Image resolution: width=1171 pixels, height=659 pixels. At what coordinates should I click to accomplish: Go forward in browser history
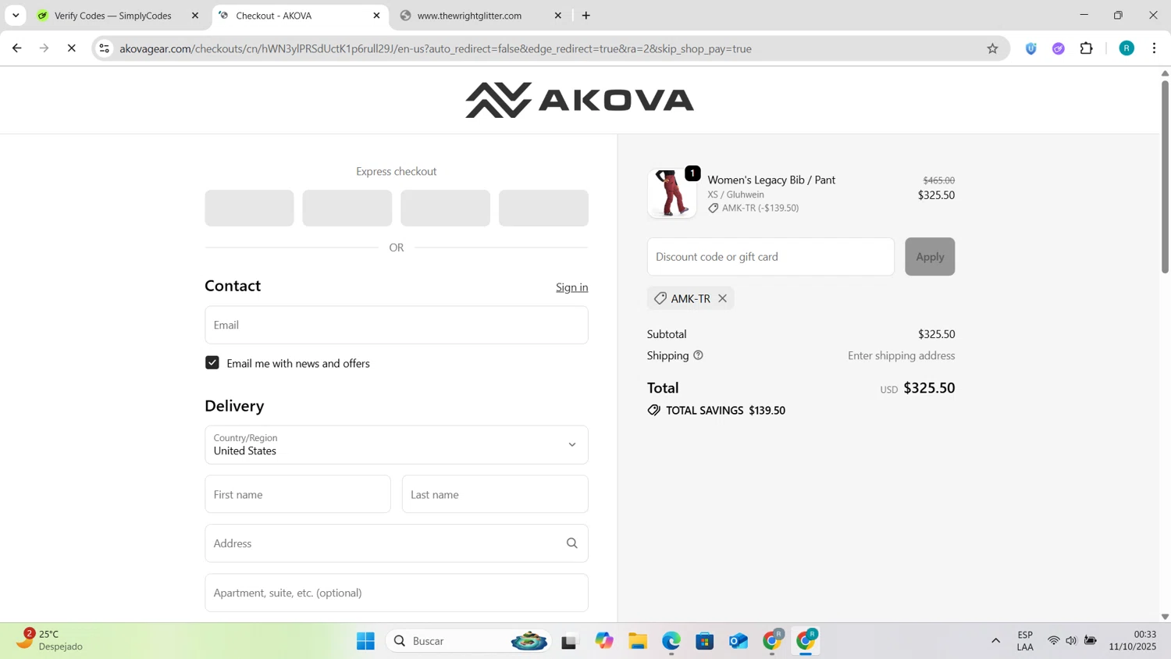click(x=44, y=48)
